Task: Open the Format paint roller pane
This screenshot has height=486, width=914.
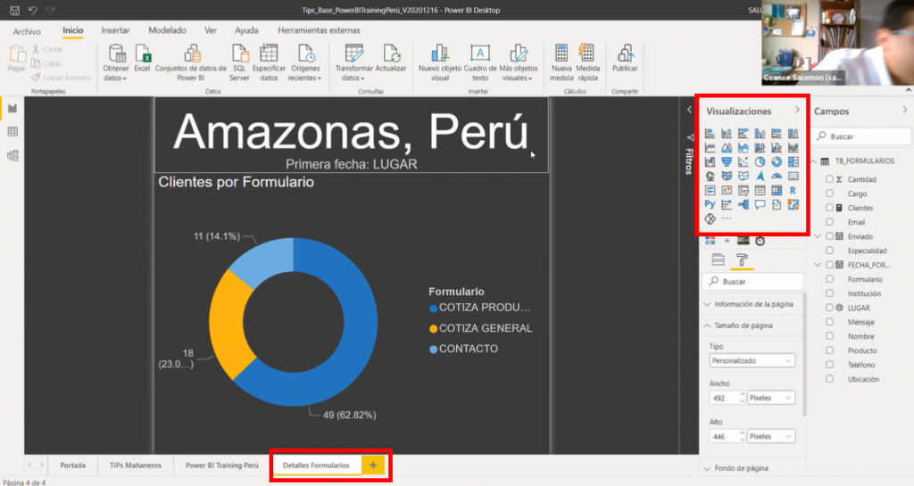Action: 742,259
